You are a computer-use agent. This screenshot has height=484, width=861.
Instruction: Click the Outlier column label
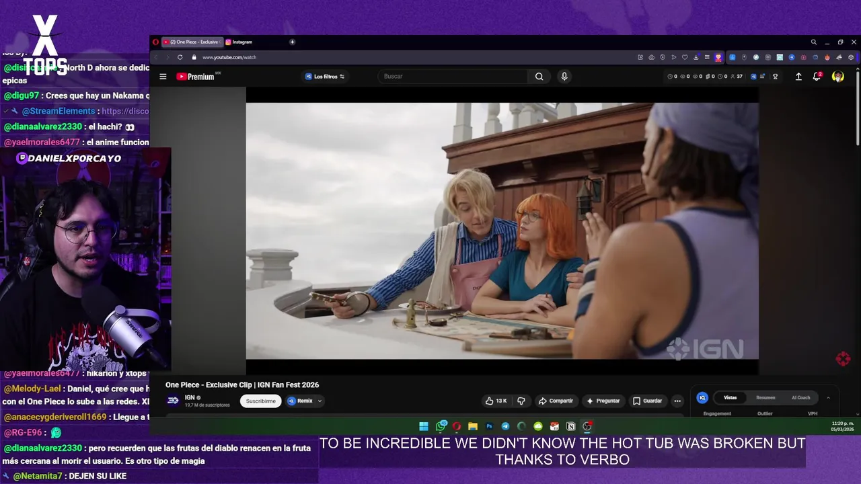coord(765,413)
